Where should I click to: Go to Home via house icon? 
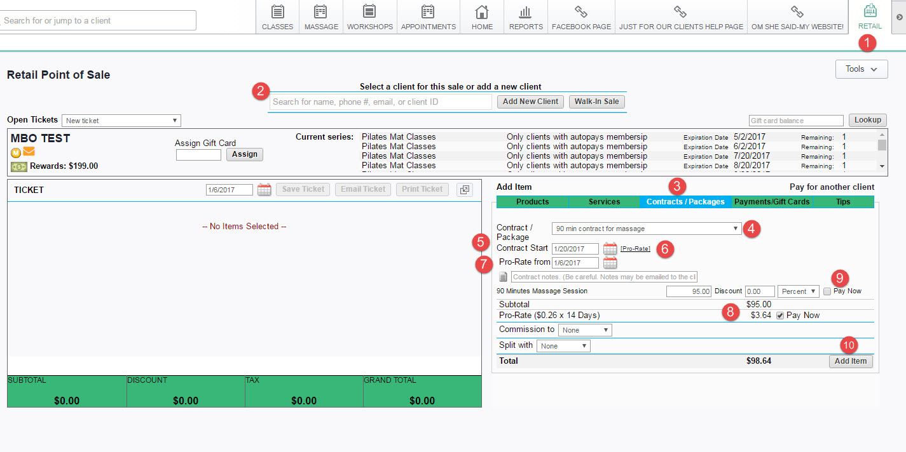point(482,12)
